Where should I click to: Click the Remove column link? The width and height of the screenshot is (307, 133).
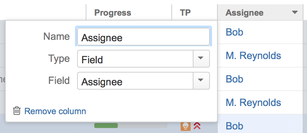[x=55, y=111]
